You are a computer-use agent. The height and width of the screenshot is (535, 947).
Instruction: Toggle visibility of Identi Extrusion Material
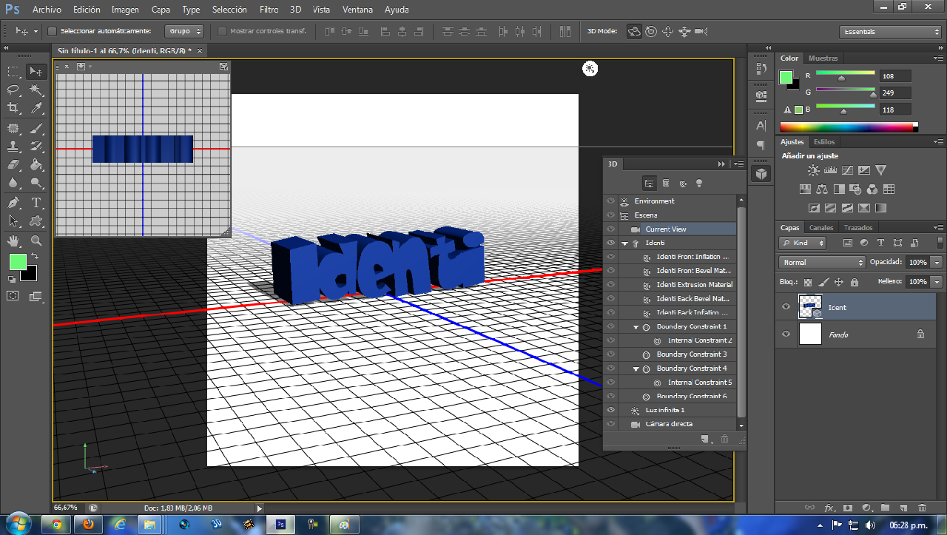(610, 285)
